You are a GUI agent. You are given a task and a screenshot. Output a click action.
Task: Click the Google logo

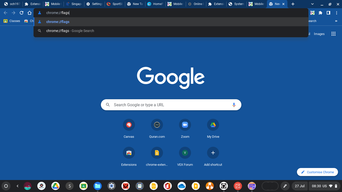[171, 77]
